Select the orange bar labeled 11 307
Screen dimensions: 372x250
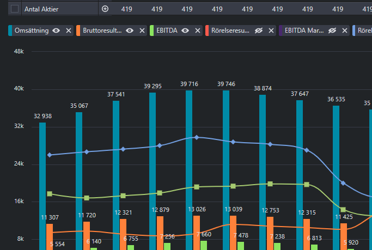point(50,237)
